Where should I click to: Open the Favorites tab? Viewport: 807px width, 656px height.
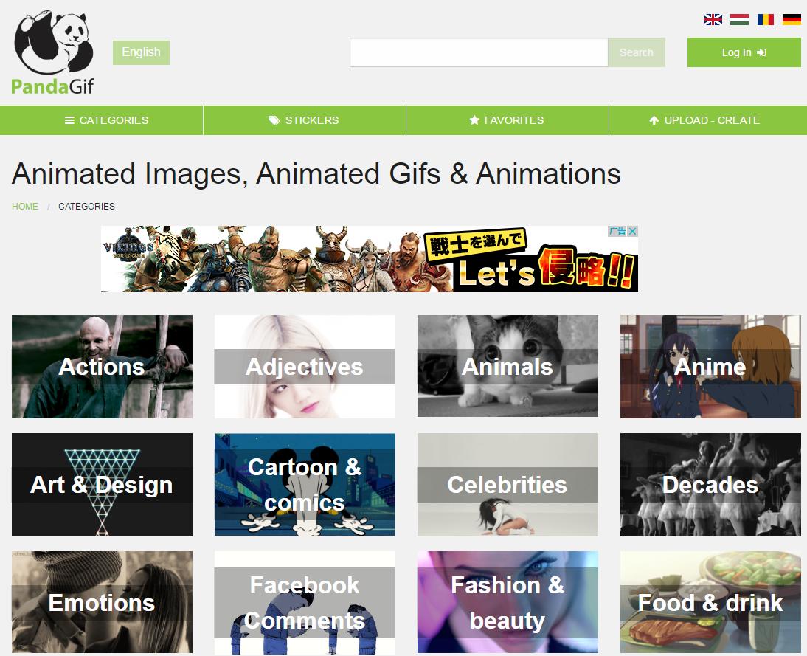coord(507,120)
